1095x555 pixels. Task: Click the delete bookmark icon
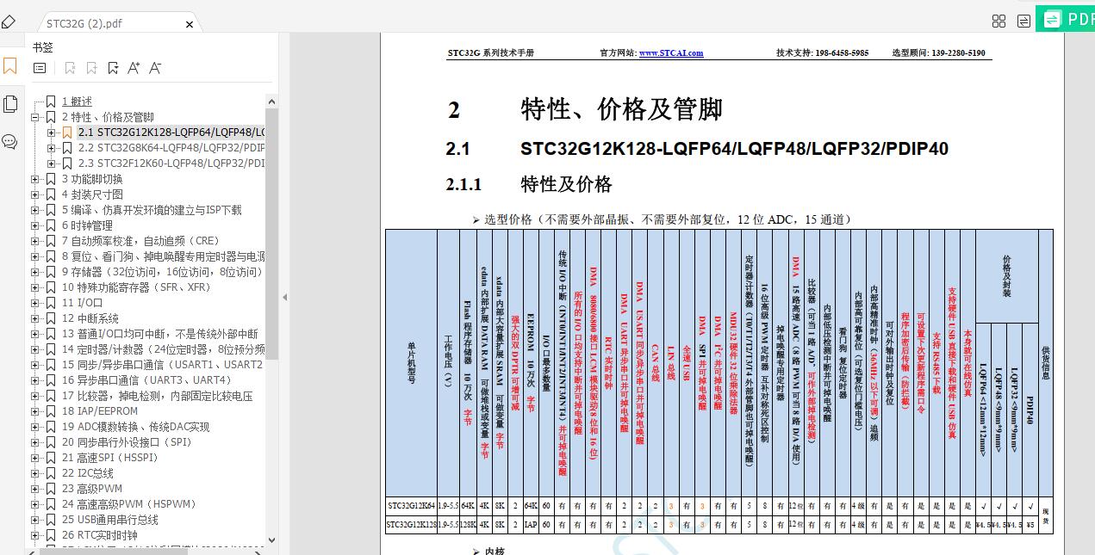[71, 68]
